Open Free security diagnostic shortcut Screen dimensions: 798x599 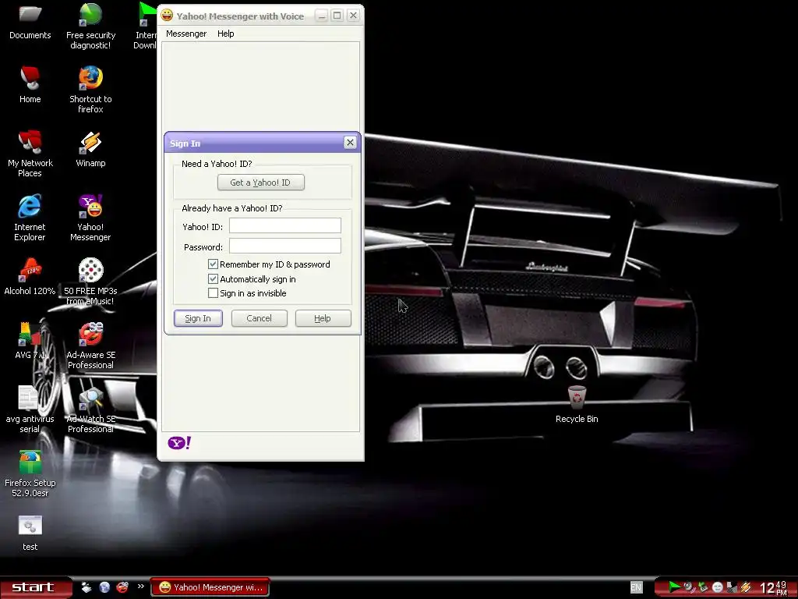(x=90, y=24)
